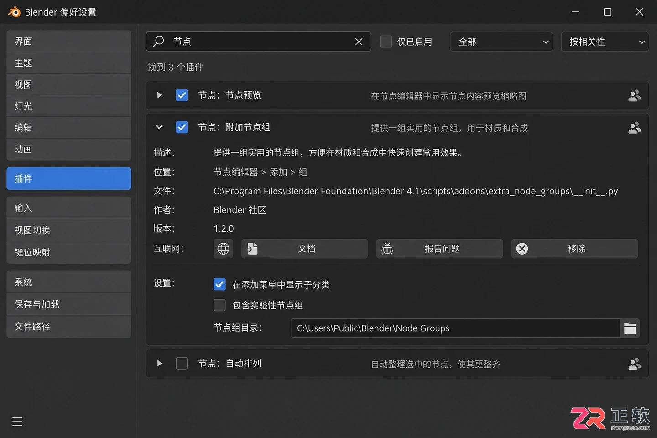
Task: Open the 系统 preferences tab
Action: (x=69, y=282)
